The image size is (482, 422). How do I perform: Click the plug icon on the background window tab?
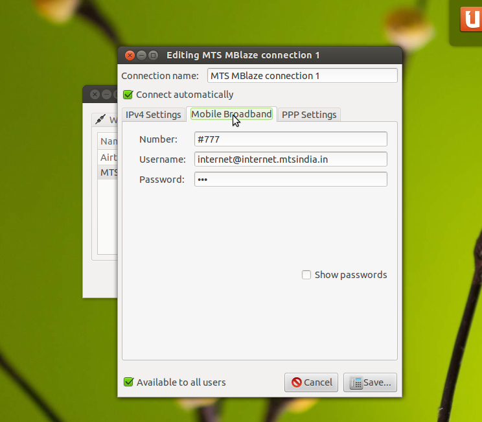(100, 119)
